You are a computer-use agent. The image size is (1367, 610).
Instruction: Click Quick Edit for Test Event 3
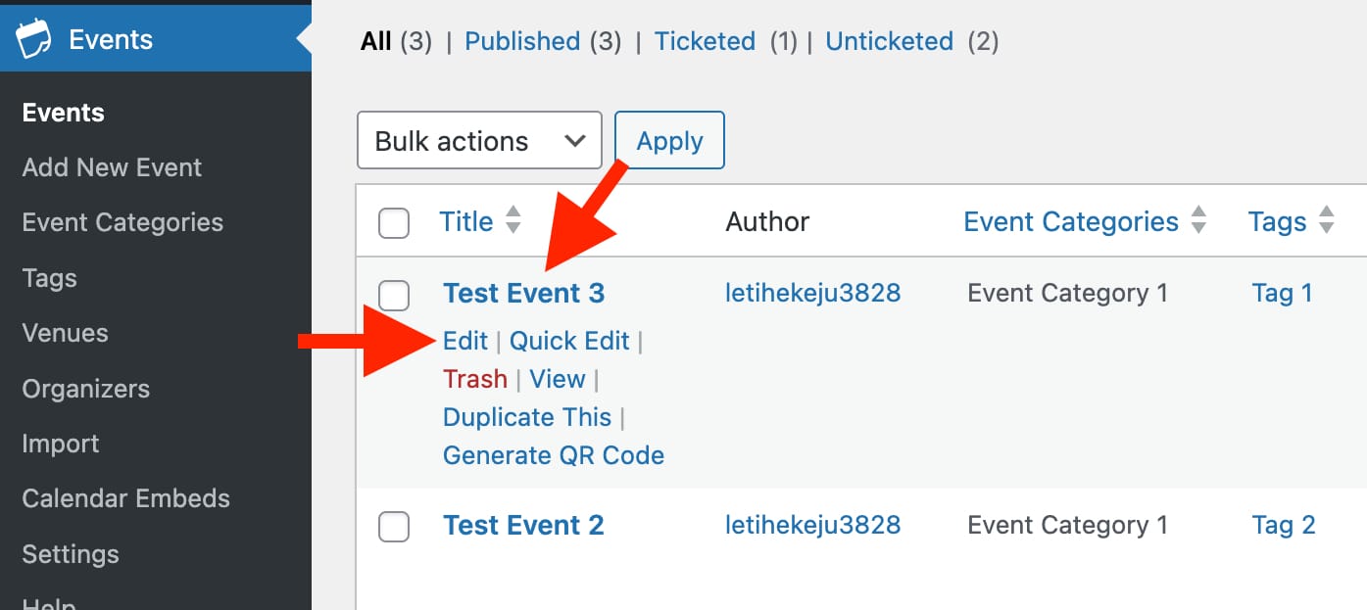[x=569, y=341]
